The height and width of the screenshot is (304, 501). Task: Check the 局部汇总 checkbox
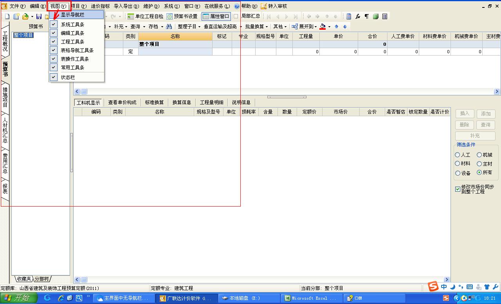[x=236, y=16]
